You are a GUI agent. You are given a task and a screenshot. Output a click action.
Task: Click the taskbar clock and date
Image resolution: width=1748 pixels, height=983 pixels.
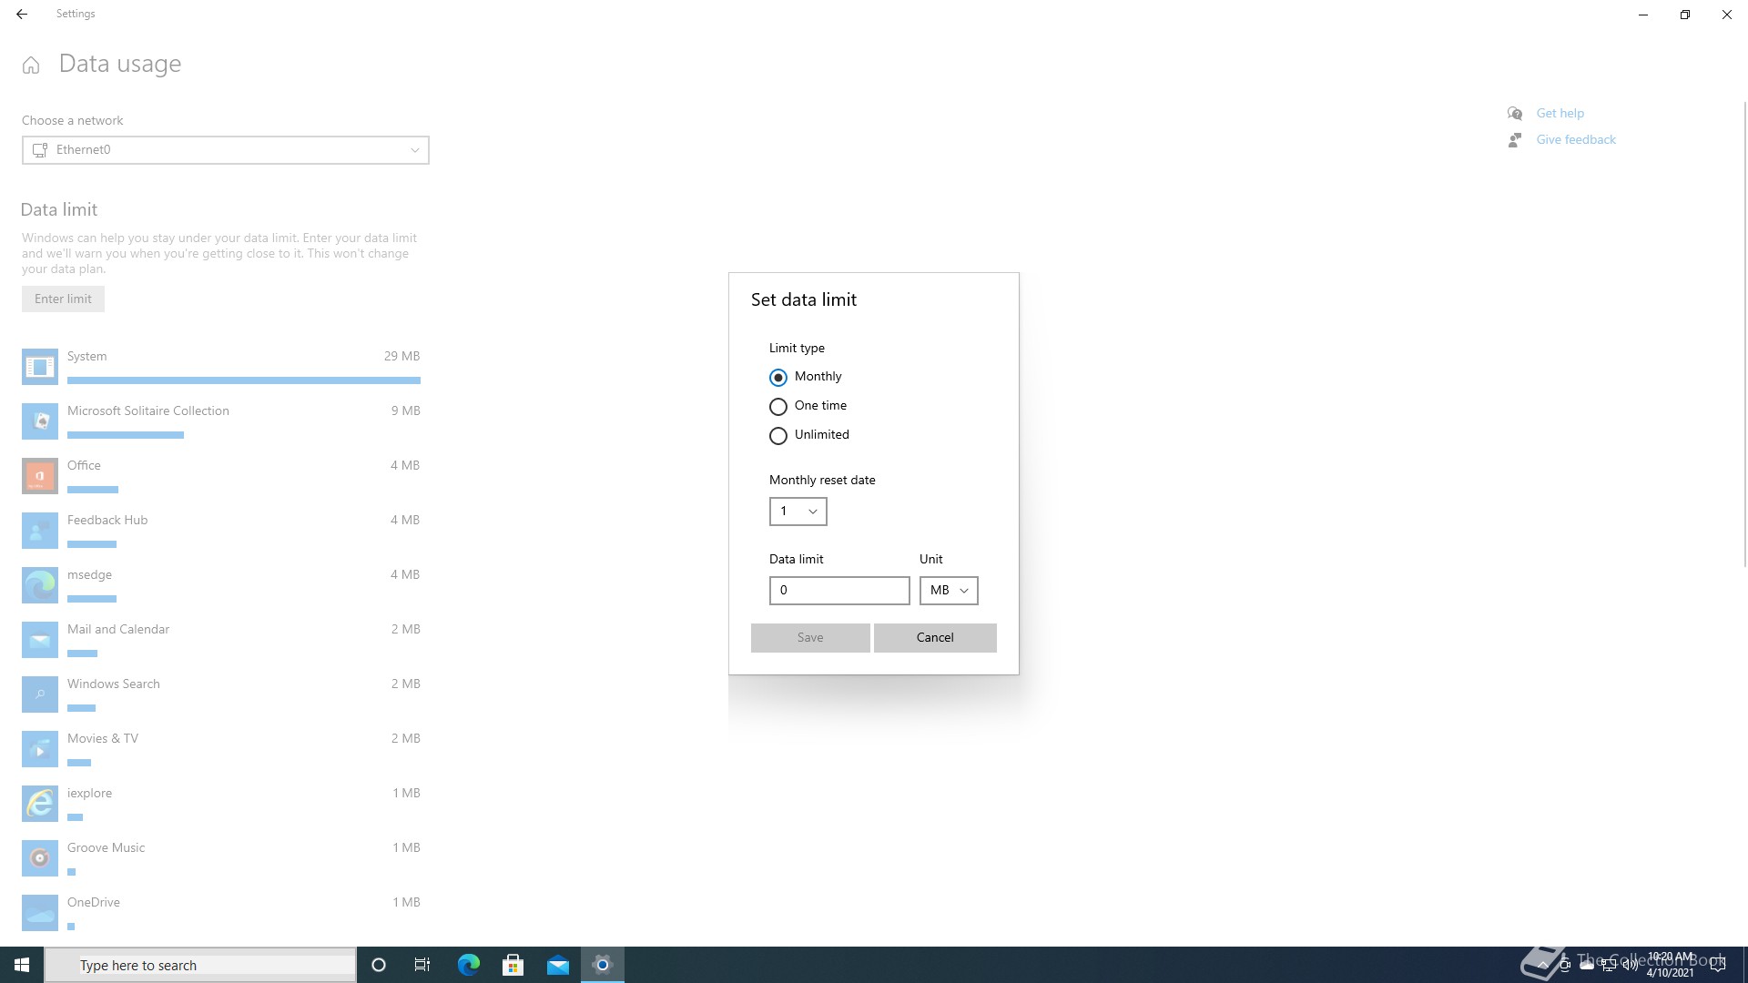1671,965
